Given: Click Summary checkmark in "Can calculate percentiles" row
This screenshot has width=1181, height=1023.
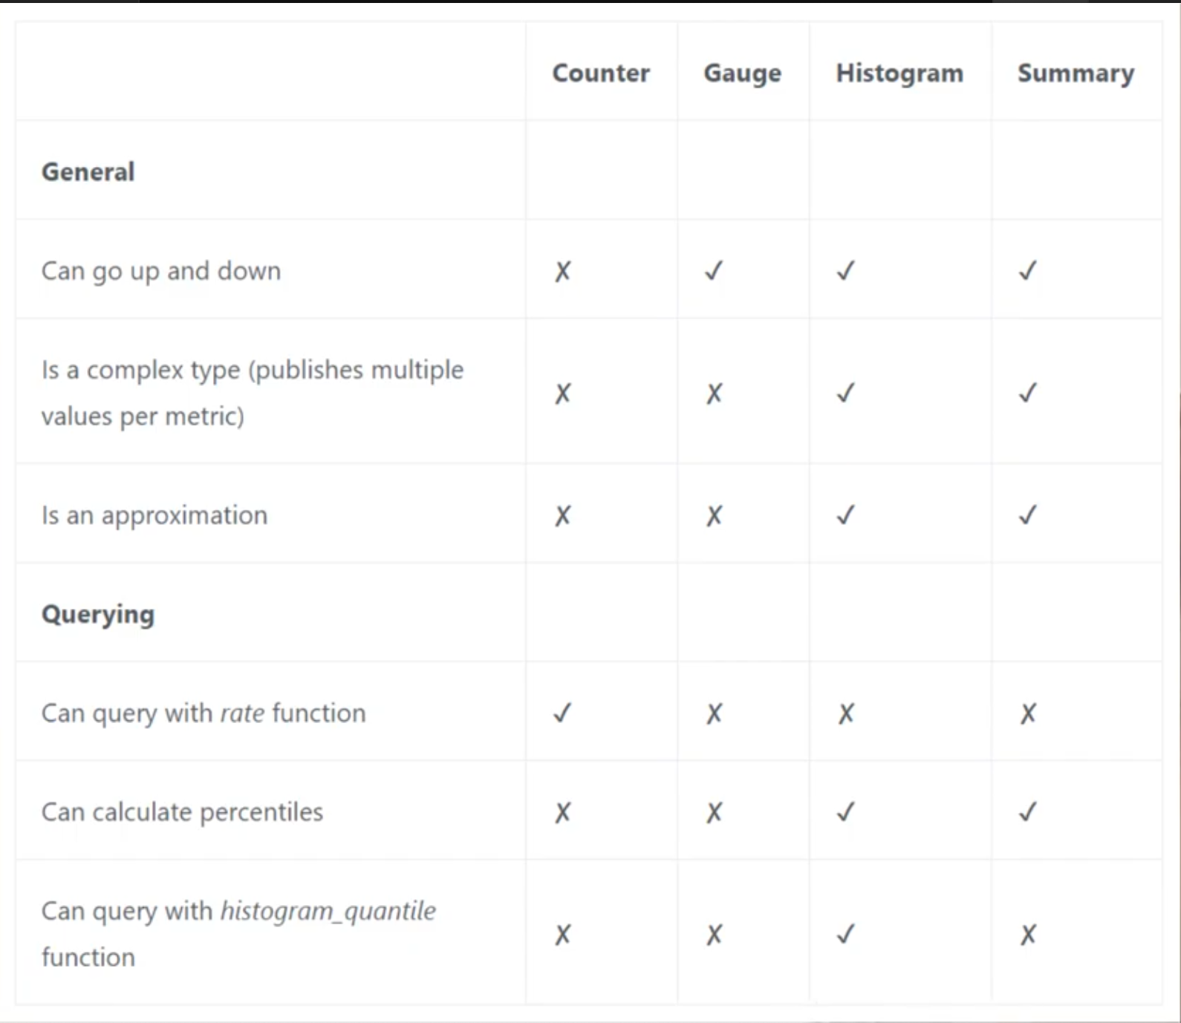Looking at the screenshot, I should click(x=1028, y=812).
